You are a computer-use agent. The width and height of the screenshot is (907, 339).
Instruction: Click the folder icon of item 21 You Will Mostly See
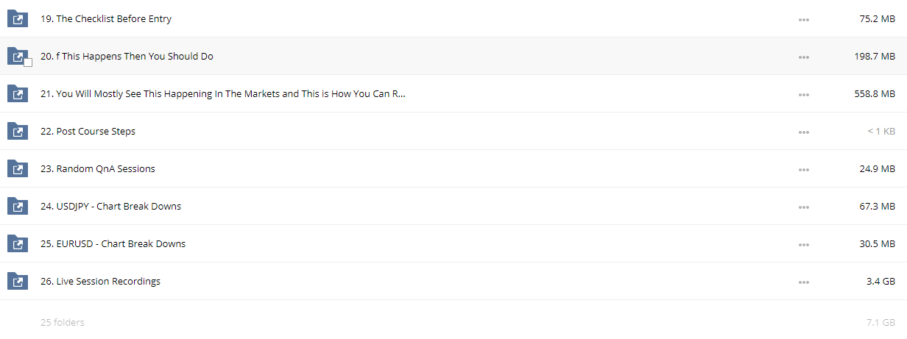(x=18, y=94)
